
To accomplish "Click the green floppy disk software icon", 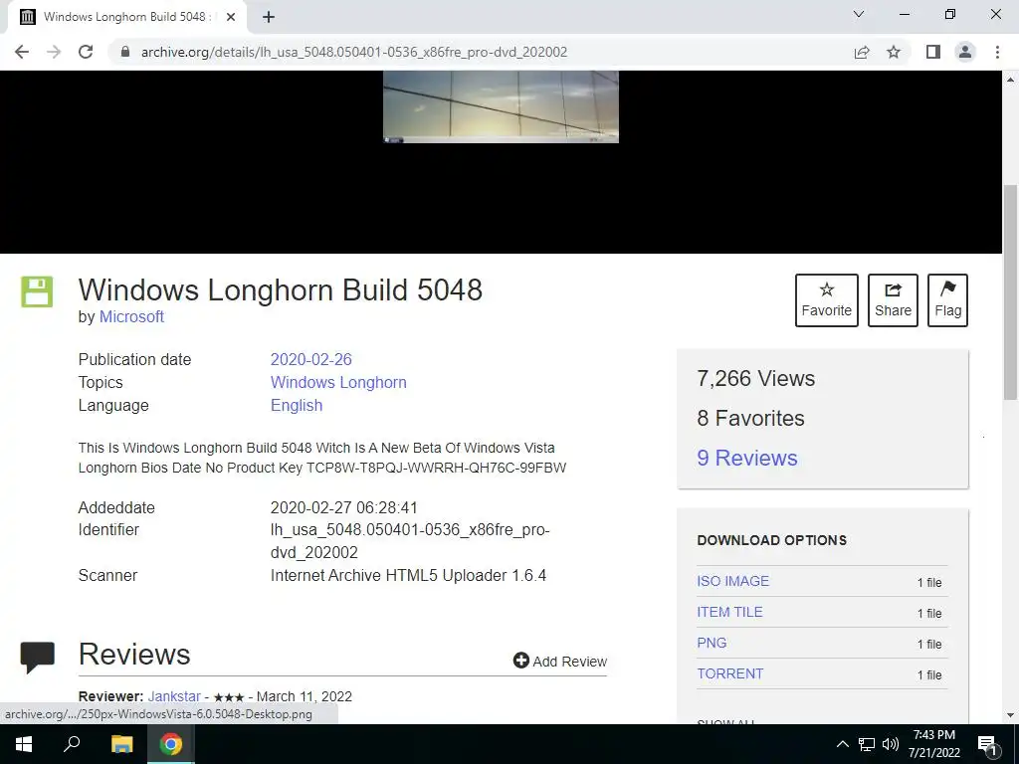I will click(x=37, y=291).
